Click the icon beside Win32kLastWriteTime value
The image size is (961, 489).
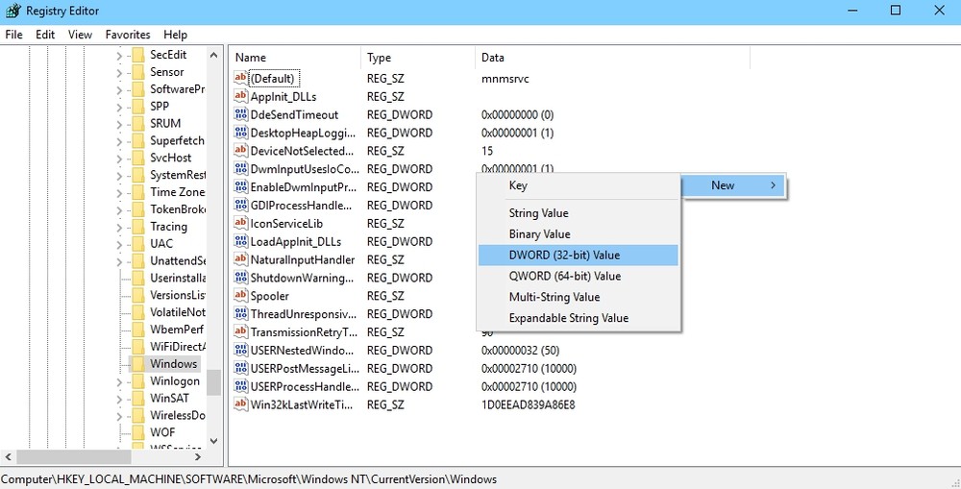(x=241, y=404)
